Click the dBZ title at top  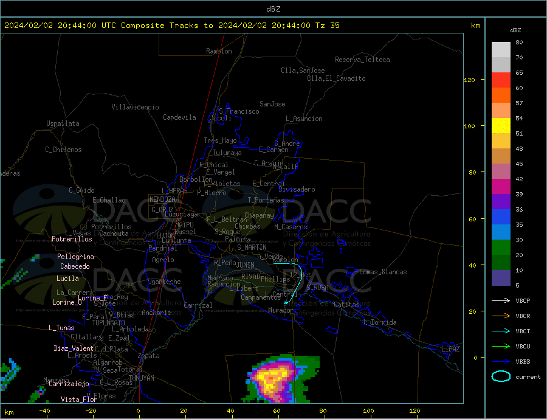273,9
